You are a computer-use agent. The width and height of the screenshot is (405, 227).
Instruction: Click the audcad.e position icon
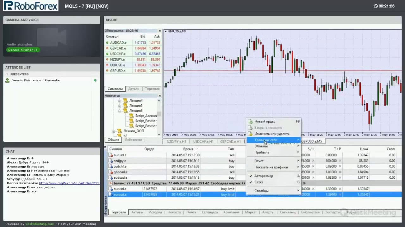[111, 178]
